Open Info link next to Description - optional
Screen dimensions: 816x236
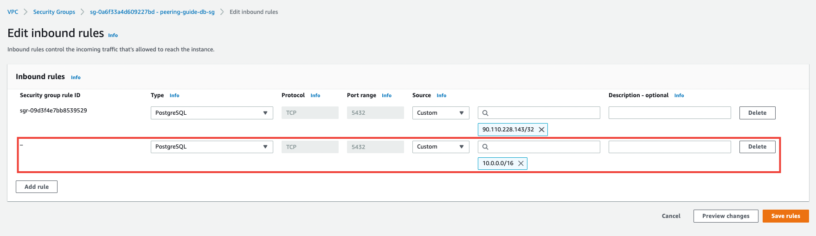coord(679,95)
